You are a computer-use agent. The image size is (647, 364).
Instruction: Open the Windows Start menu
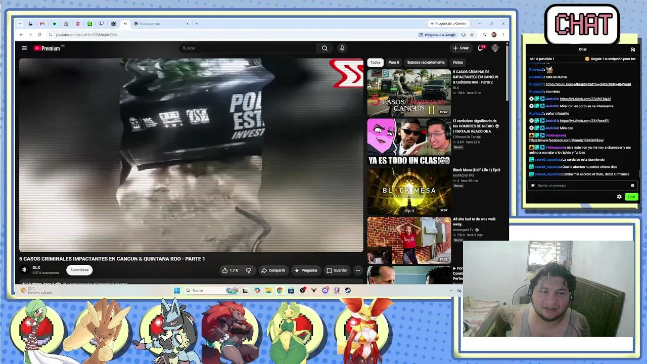coord(176,291)
